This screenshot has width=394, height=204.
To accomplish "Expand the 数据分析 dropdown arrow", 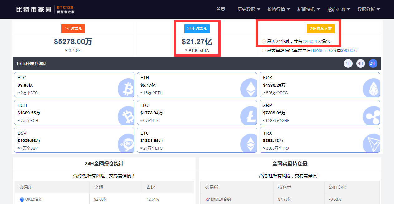I will point(378,9).
